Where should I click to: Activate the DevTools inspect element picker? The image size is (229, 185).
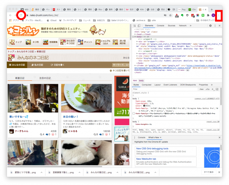coord(135,26)
